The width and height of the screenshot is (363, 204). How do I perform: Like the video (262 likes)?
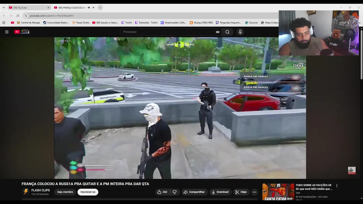point(162,192)
